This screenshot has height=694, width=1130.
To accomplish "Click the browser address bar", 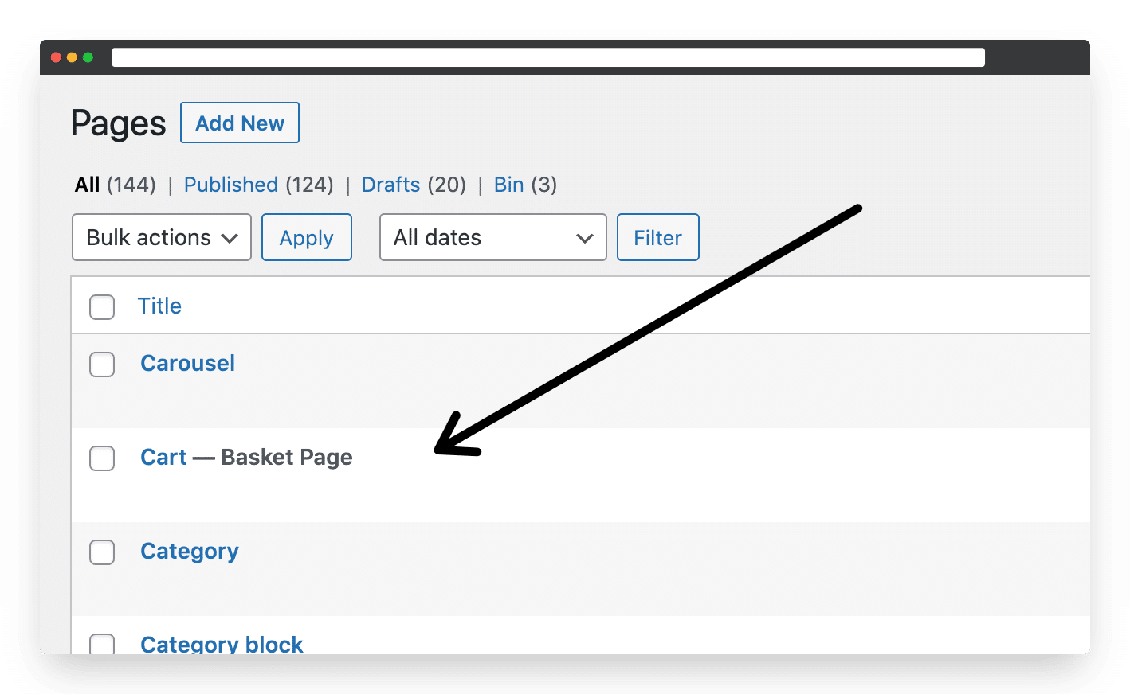I will click(x=548, y=57).
